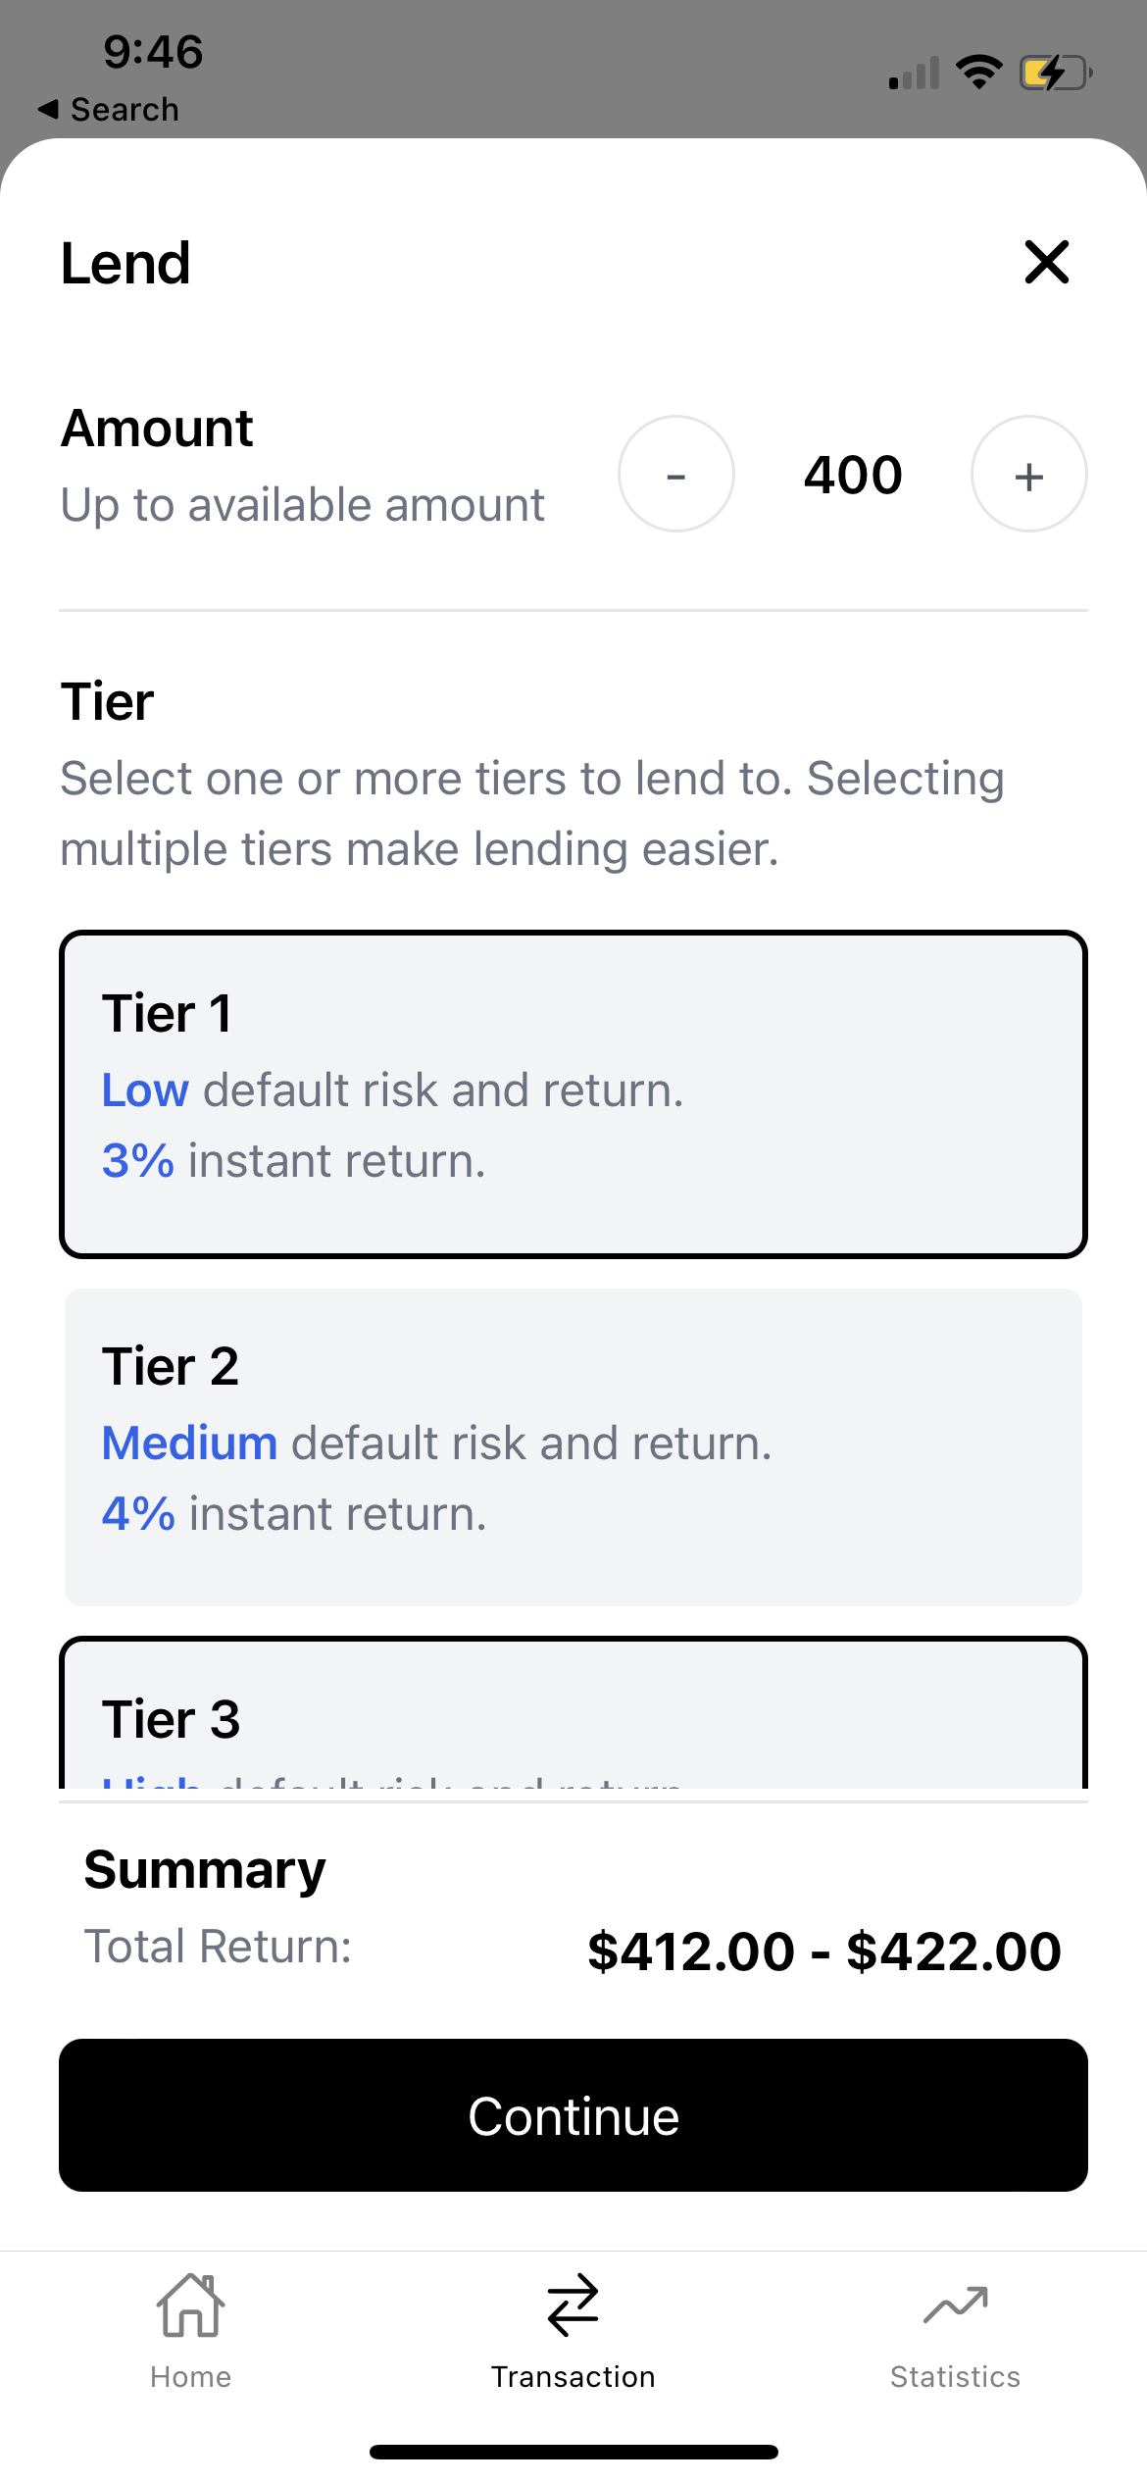Deselect the Tier 1 low risk card
This screenshot has height=2483, width=1147.
click(x=573, y=1093)
